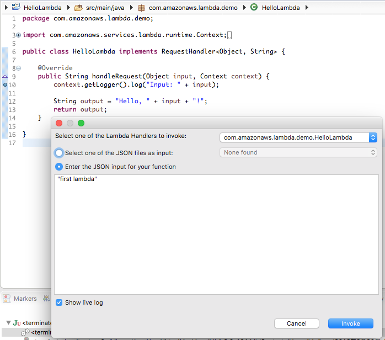This screenshot has height=340, width=385.
Task: Expand breadcrumb arrow after HelloLambda class
Action: 307,8
